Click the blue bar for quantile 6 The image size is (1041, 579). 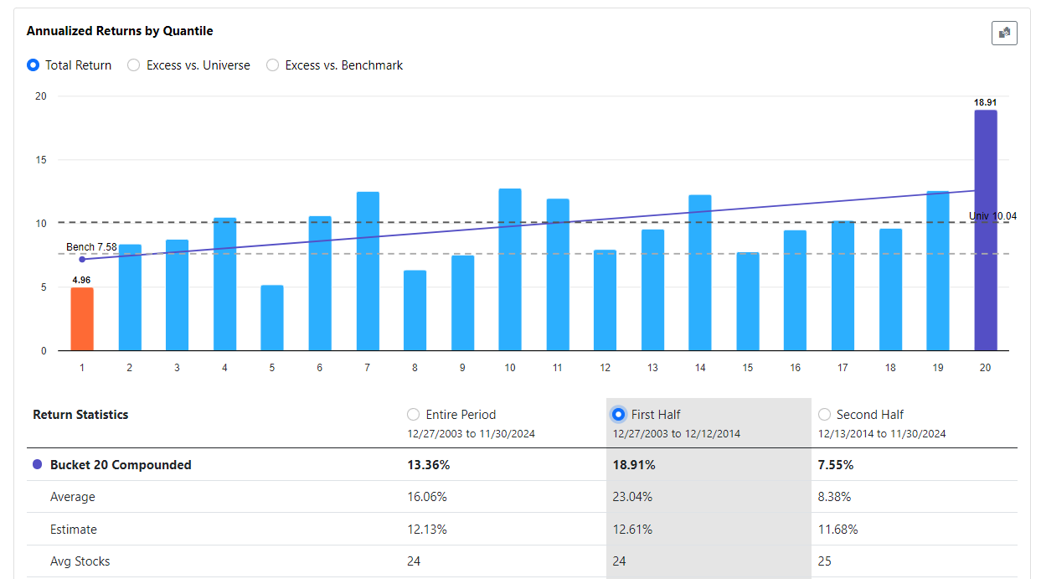pos(320,283)
